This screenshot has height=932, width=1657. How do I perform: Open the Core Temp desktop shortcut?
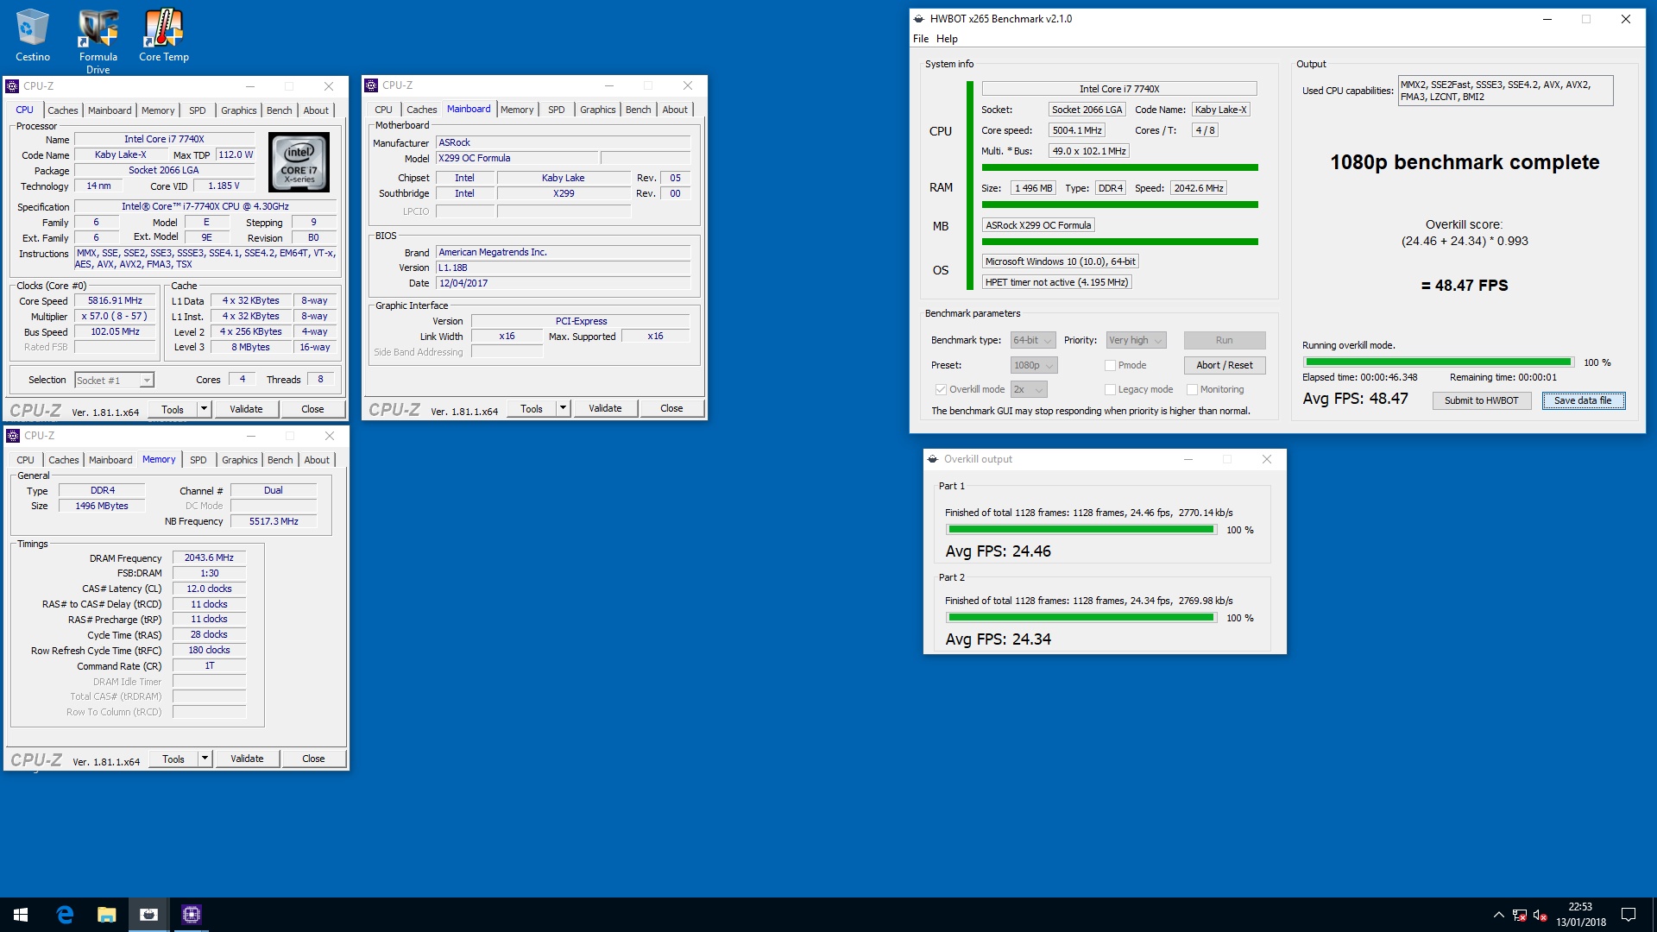163,35
